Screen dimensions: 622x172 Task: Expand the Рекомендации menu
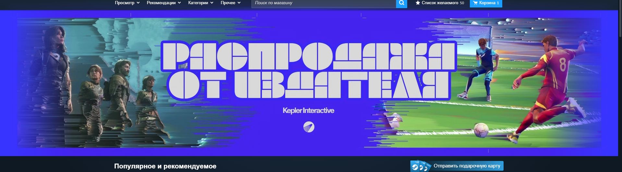(164, 3)
